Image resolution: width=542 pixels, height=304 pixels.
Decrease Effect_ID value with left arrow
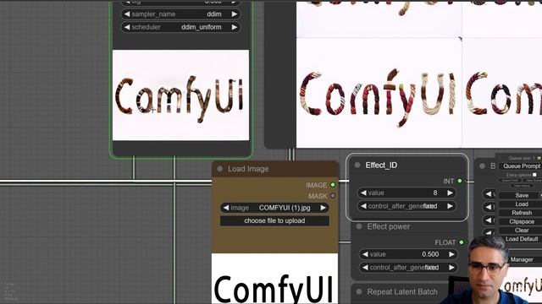[x=363, y=193]
